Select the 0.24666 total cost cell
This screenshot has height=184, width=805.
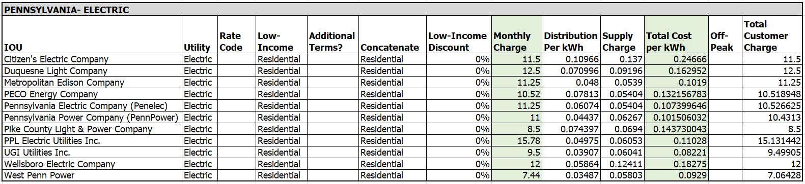point(676,59)
